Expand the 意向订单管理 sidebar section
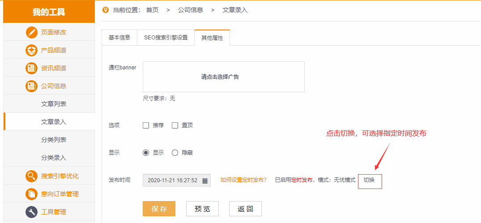 [x=49, y=194]
